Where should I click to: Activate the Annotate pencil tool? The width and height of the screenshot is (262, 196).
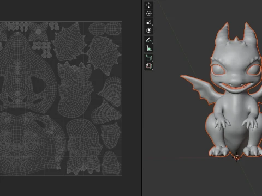point(148,40)
